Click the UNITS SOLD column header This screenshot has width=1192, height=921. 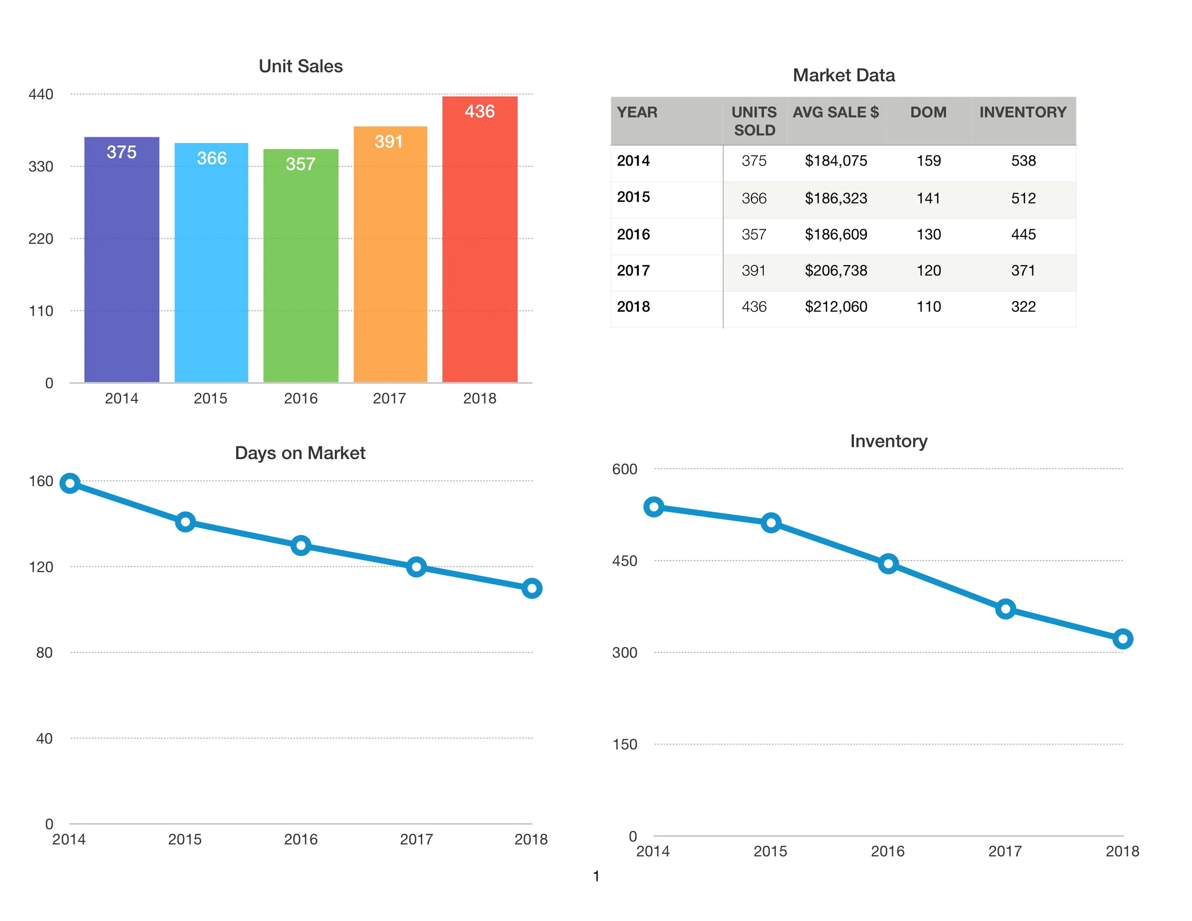coord(754,121)
